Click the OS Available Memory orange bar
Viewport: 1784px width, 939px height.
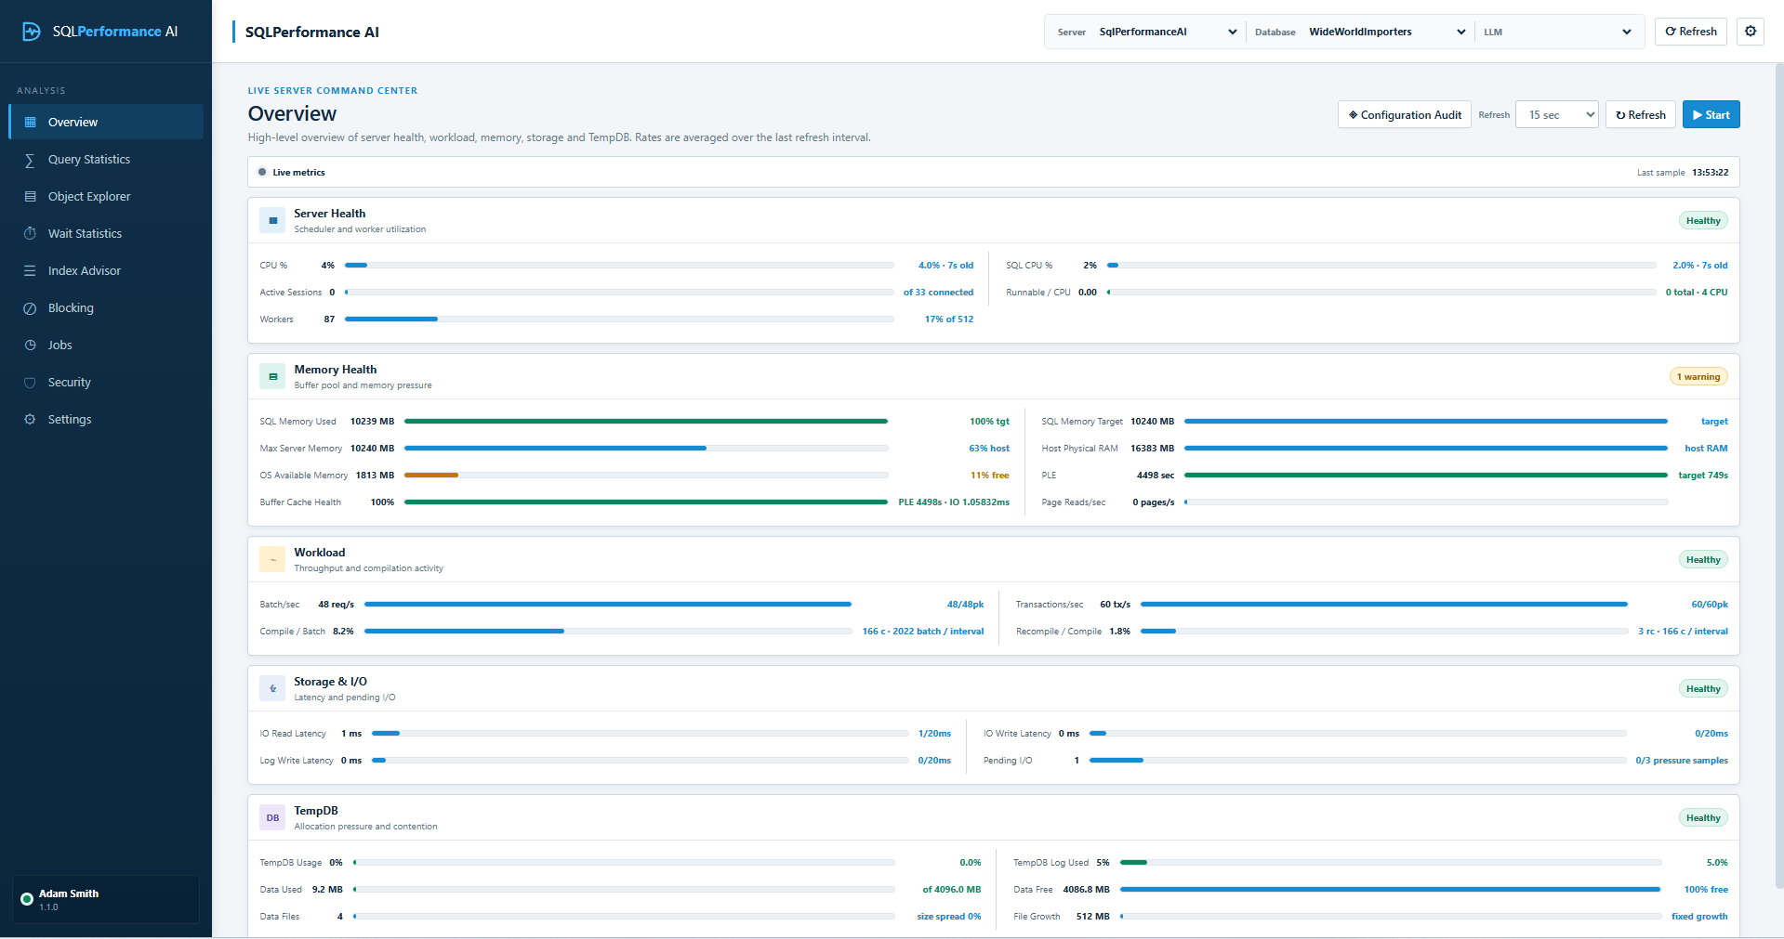pos(431,476)
